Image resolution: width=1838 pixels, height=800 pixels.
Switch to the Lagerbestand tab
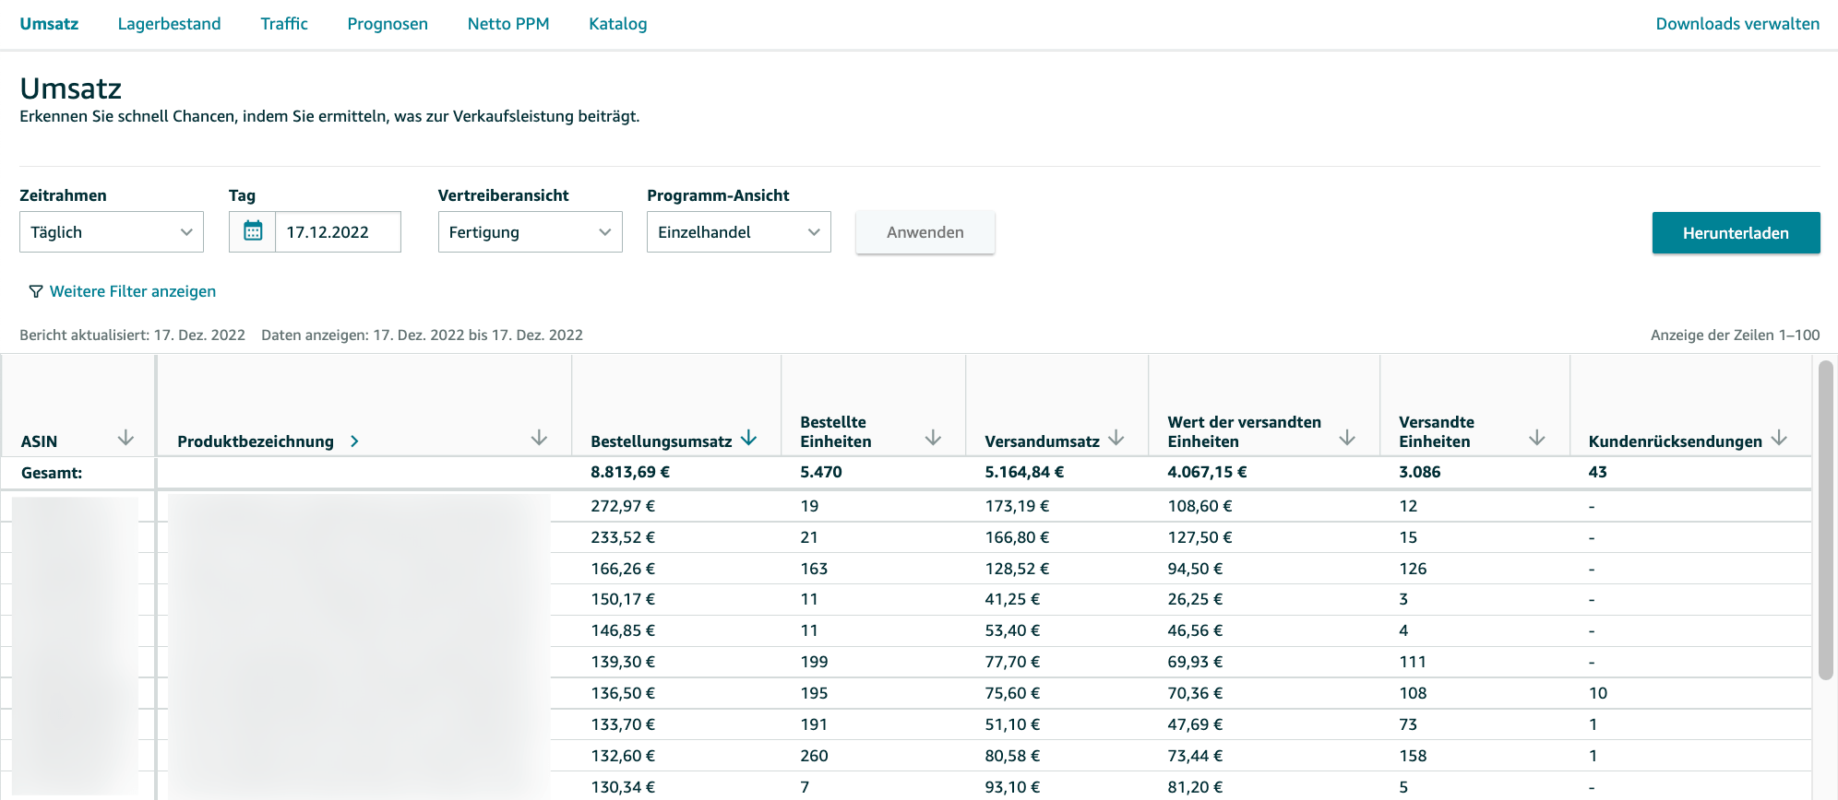(169, 24)
